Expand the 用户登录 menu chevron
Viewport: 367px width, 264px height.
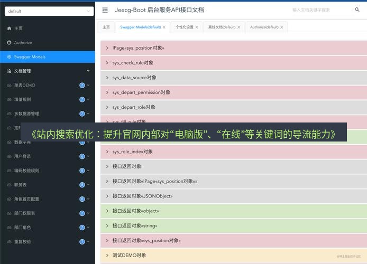pos(88,156)
